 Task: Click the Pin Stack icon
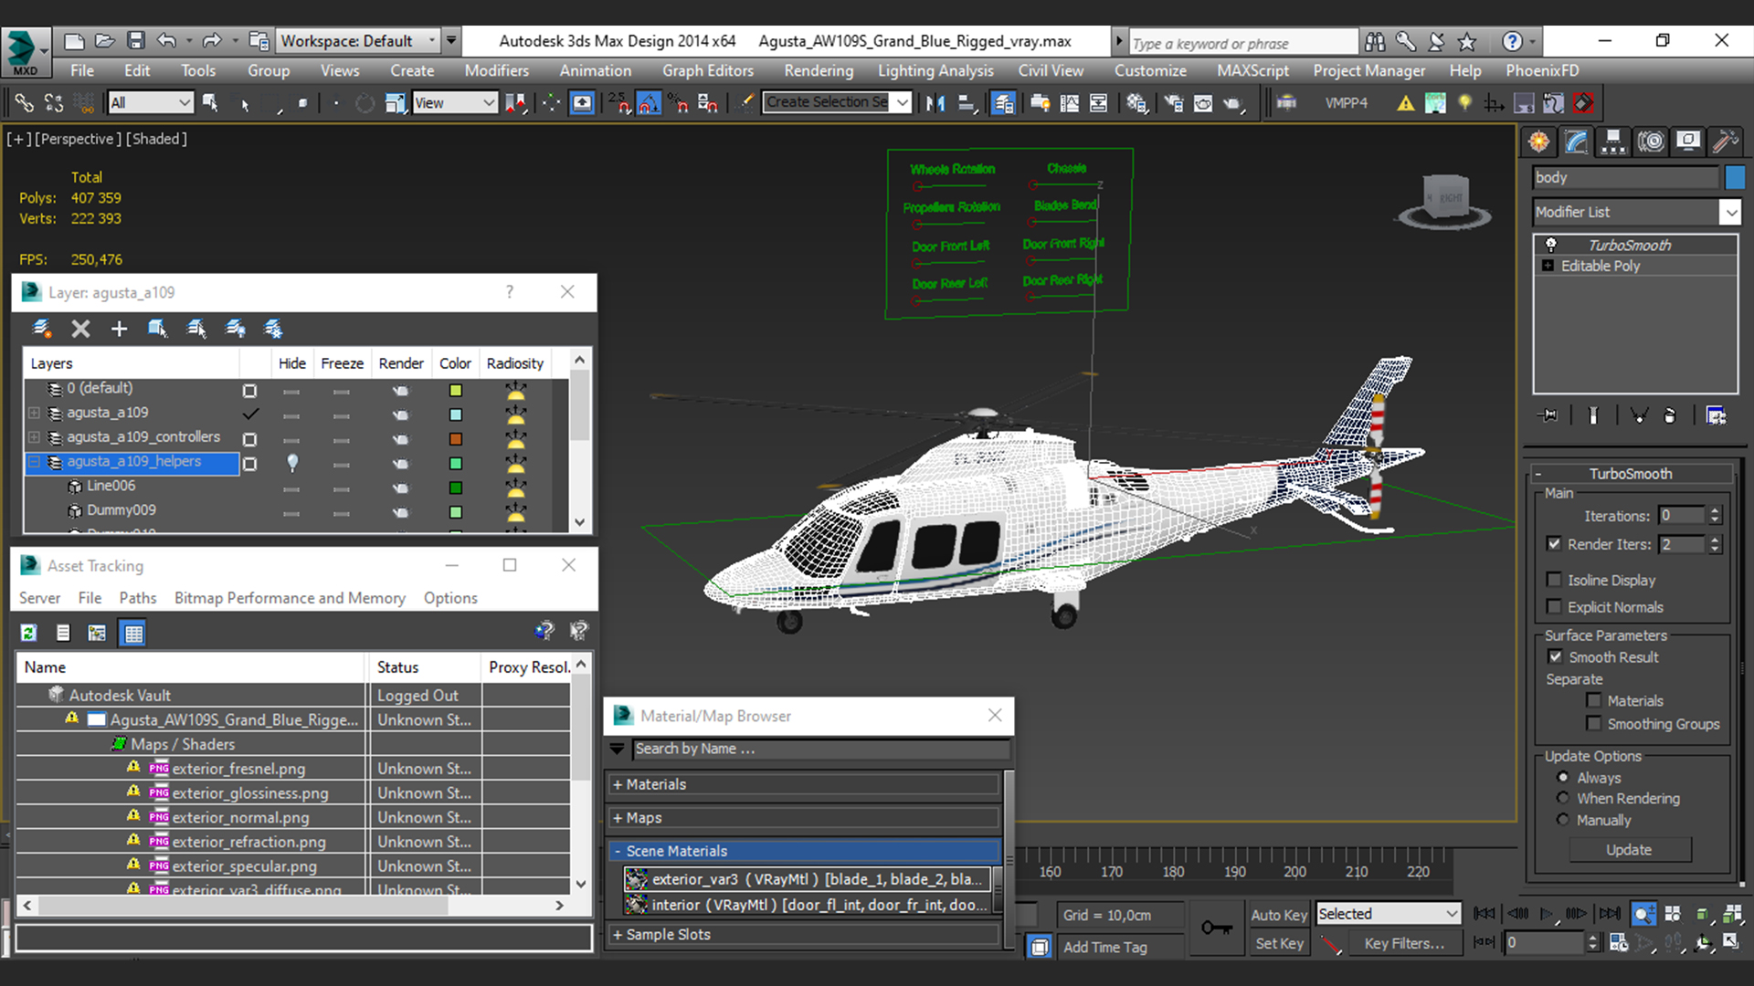[x=1548, y=415]
